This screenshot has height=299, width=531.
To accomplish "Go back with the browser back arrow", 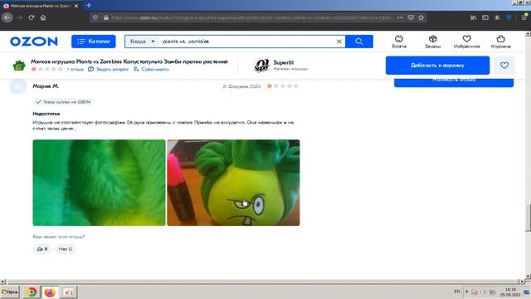I will (7, 17).
